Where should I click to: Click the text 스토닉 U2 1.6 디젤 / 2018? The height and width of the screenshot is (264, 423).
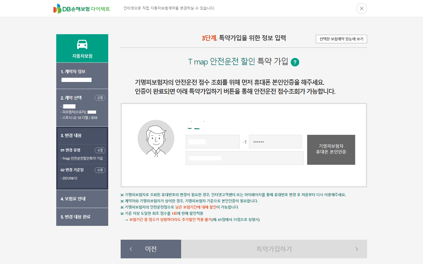80,118
